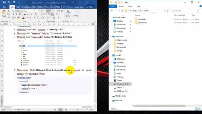Click the Share button in Word
The width and height of the screenshot is (202, 114).
pos(90,7)
